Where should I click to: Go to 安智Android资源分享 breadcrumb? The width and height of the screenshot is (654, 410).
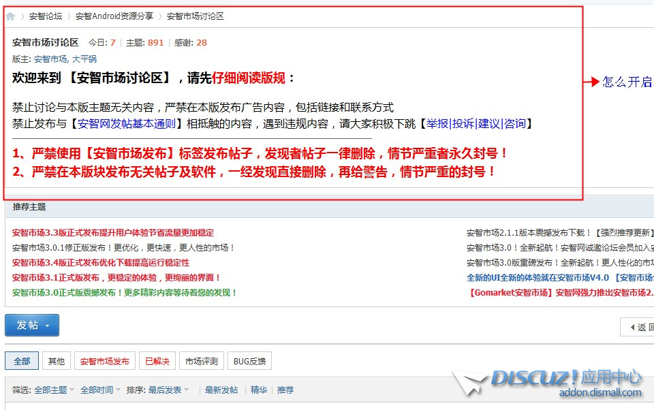114,16
